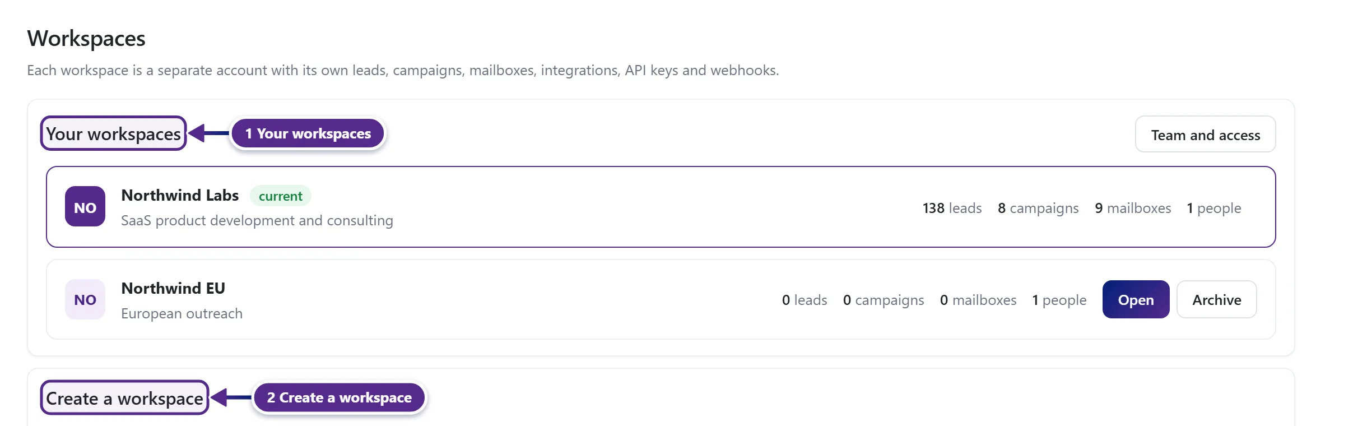This screenshot has width=1367, height=426.
Task: Click the 138 leads count
Action: click(952, 208)
